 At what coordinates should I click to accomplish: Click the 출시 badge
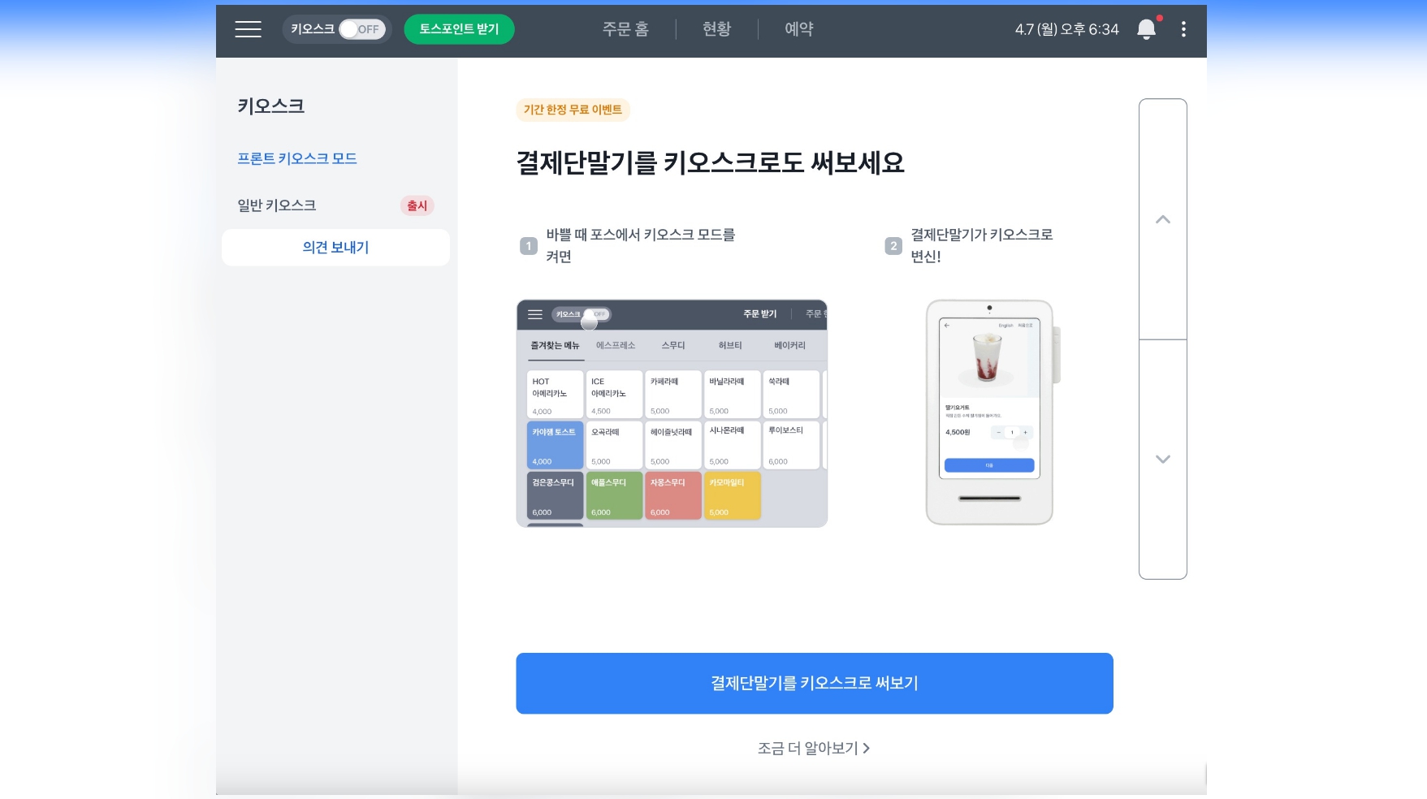tap(417, 205)
